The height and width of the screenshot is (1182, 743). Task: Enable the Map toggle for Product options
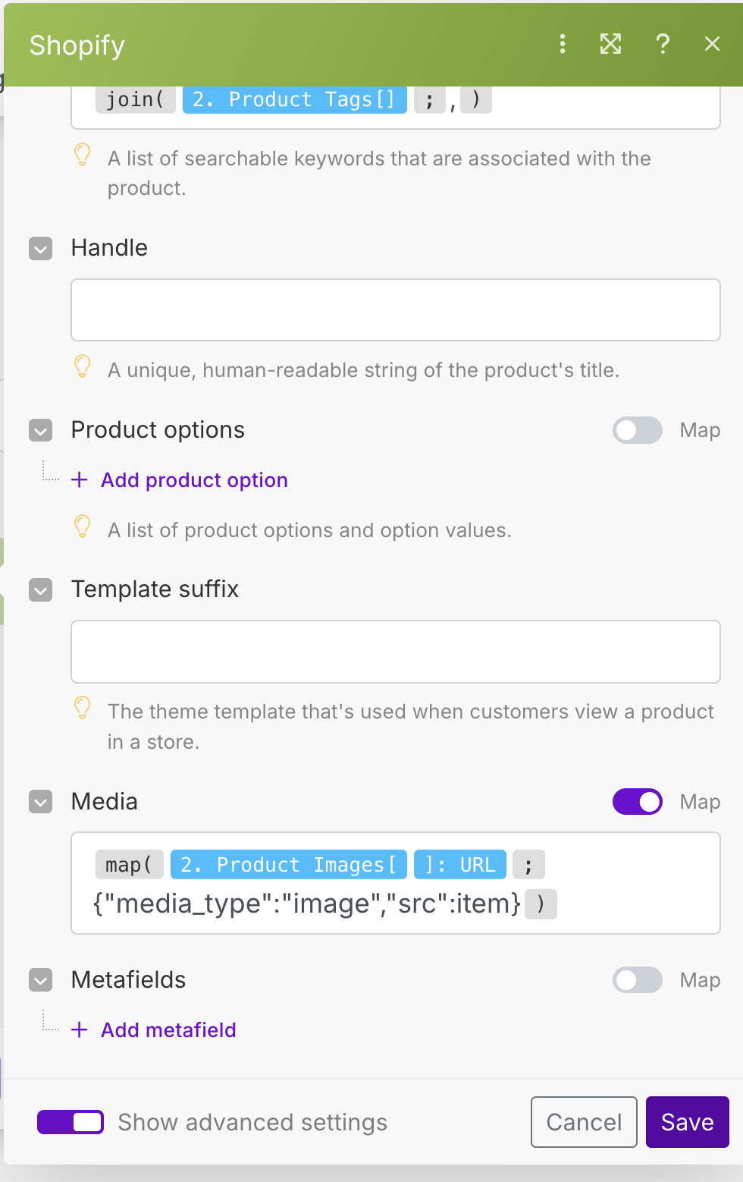pos(638,430)
